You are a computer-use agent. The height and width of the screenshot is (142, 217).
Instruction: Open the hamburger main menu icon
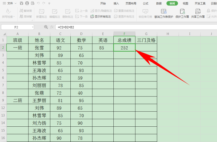[4, 3]
